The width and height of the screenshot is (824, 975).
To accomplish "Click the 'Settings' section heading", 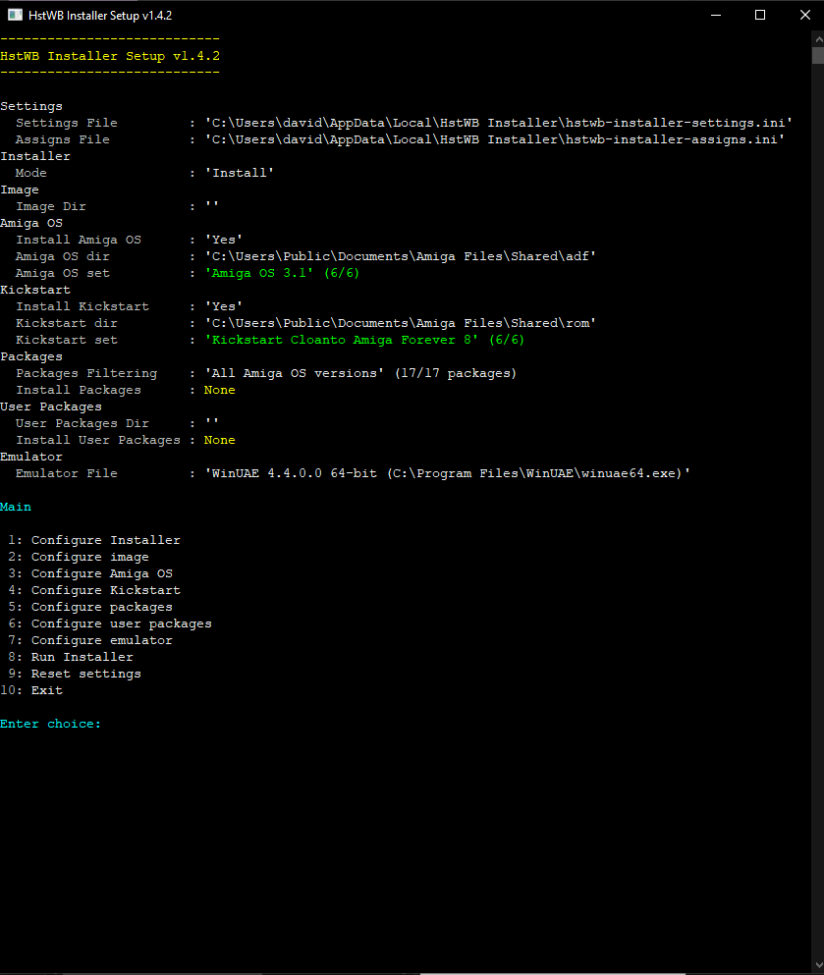I will coord(31,106).
